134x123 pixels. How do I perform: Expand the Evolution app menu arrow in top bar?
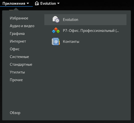click(x=58, y=3)
